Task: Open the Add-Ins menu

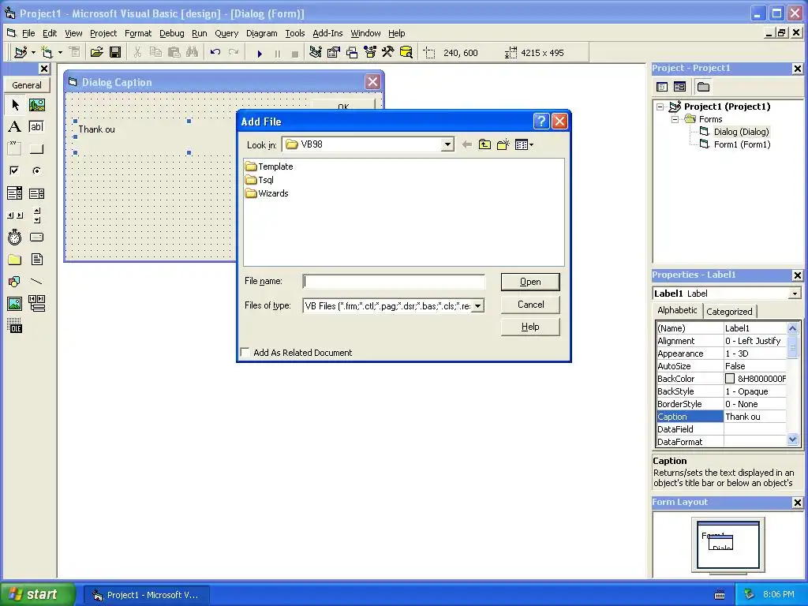Action: (x=327, y=33)
